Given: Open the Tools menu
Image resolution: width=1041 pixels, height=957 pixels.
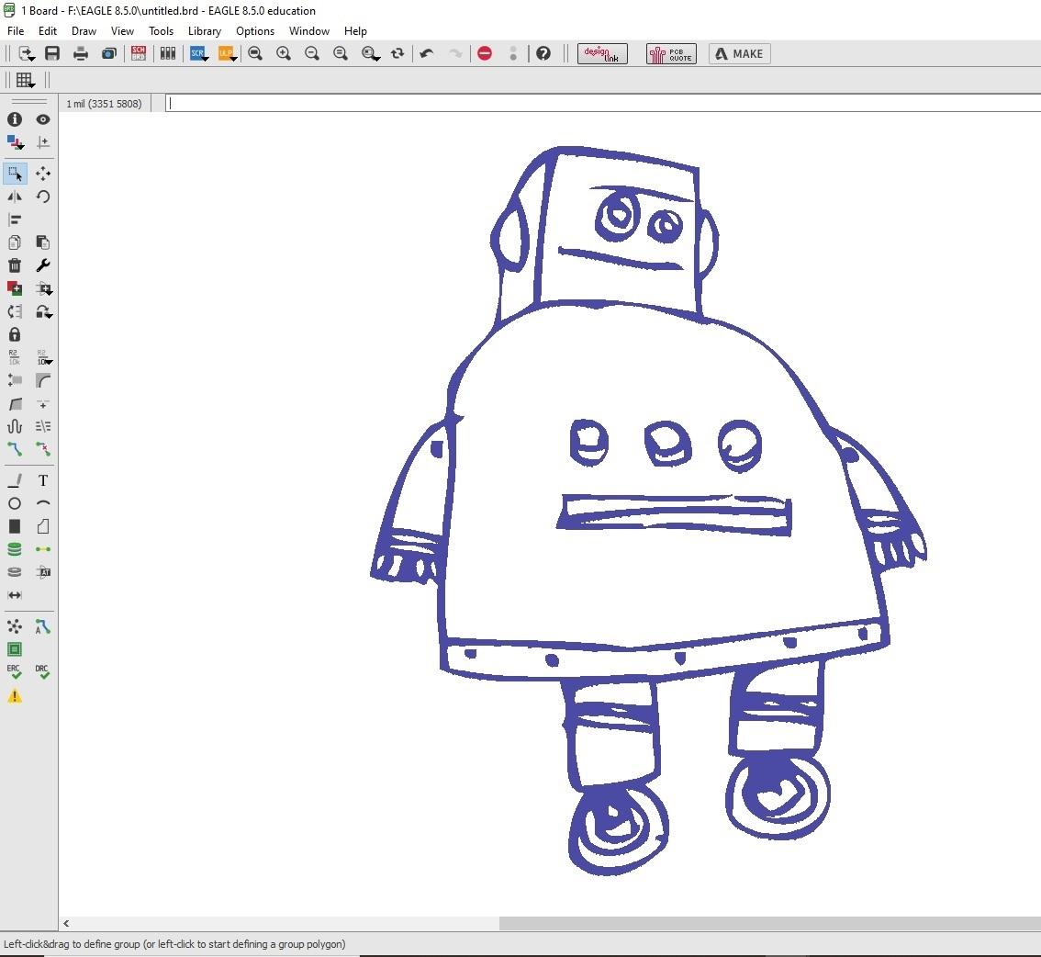Looking at the screenshot, I should pyautogui.click(x=161, y=31).
